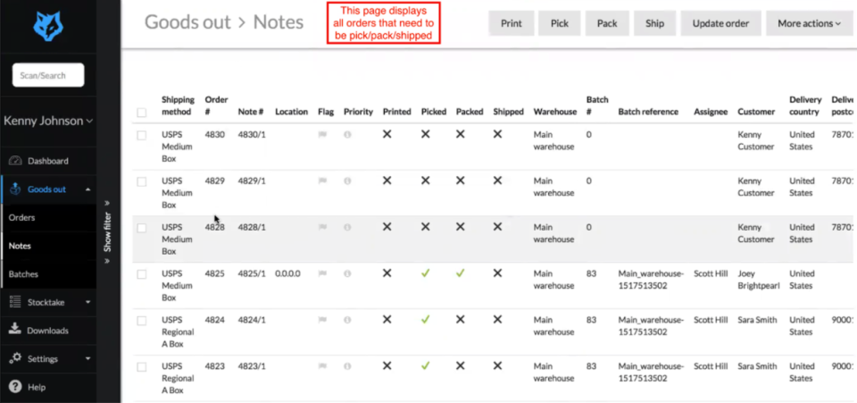Expand the Settings menu arrow
This screenshot has height=403, width=857.
(x=88, y=359)
